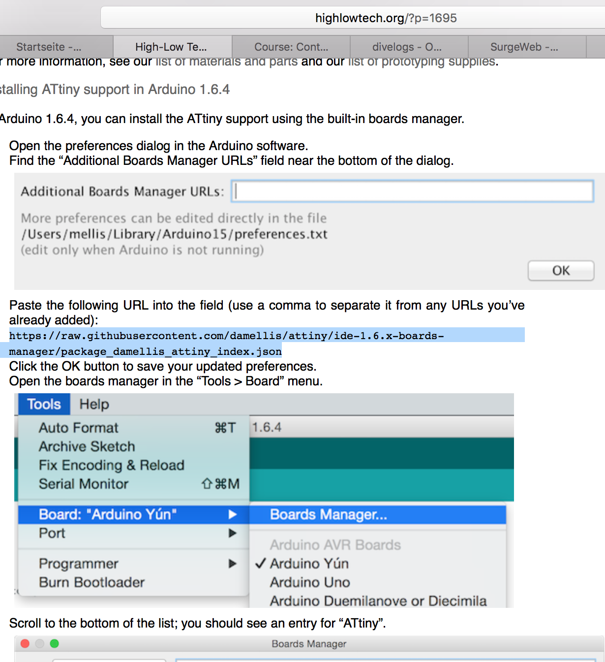The width and height of the screenshot is (605, 662).
Task: Click the highlighted githubusercontent URL first line
Action: click(227, 336)
